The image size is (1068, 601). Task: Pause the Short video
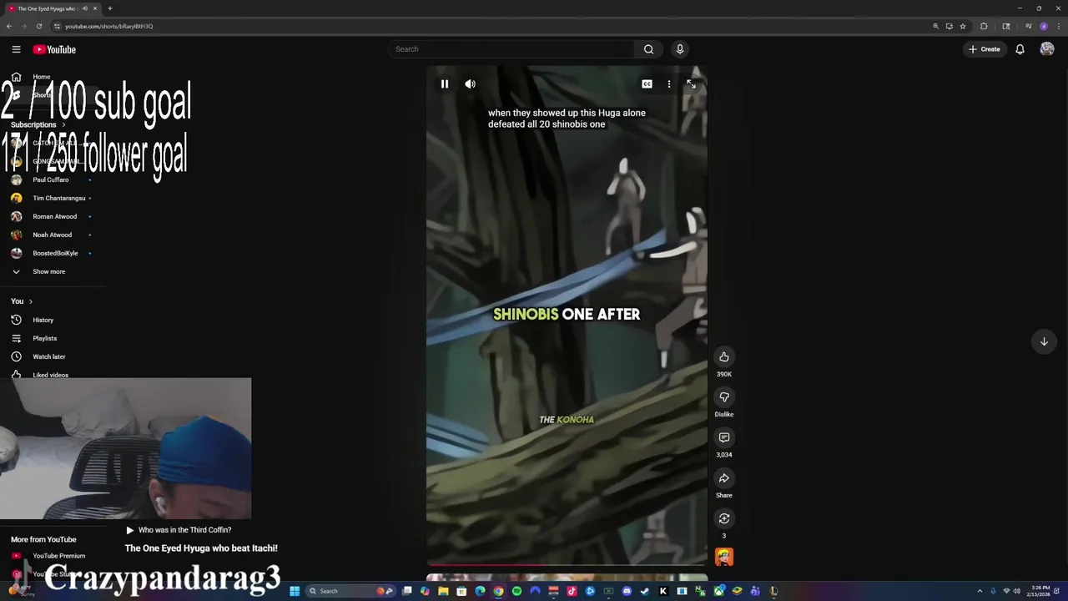point(445,84)
